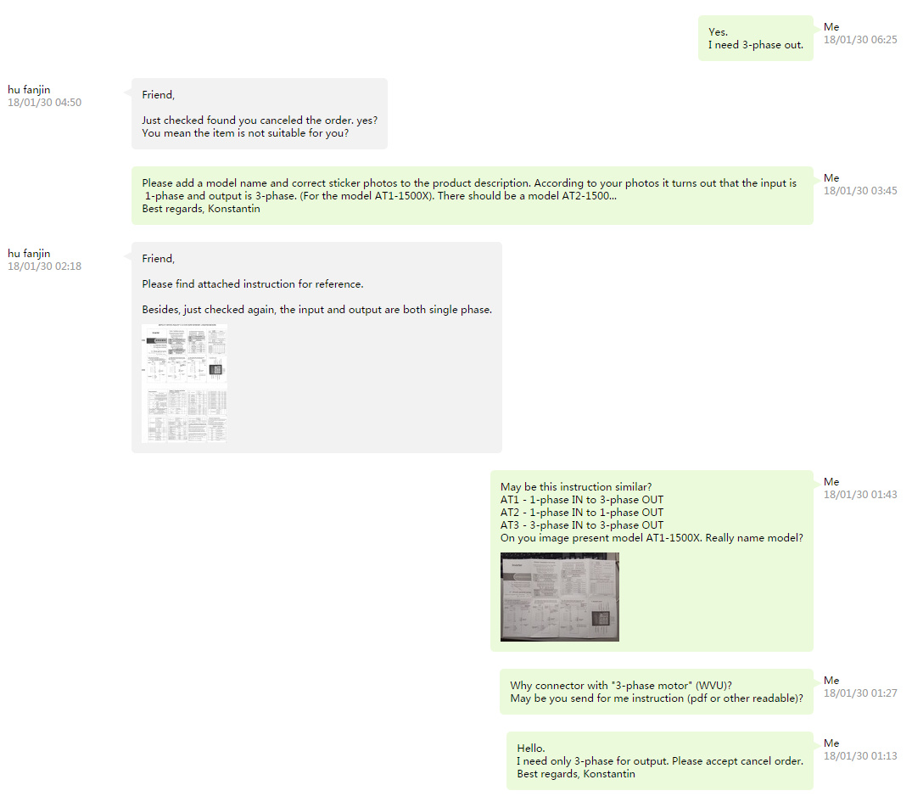912x802 pixels.
Task: Select the 'I need 3-phase out' message bubble
Action: (x=756, y=38)
